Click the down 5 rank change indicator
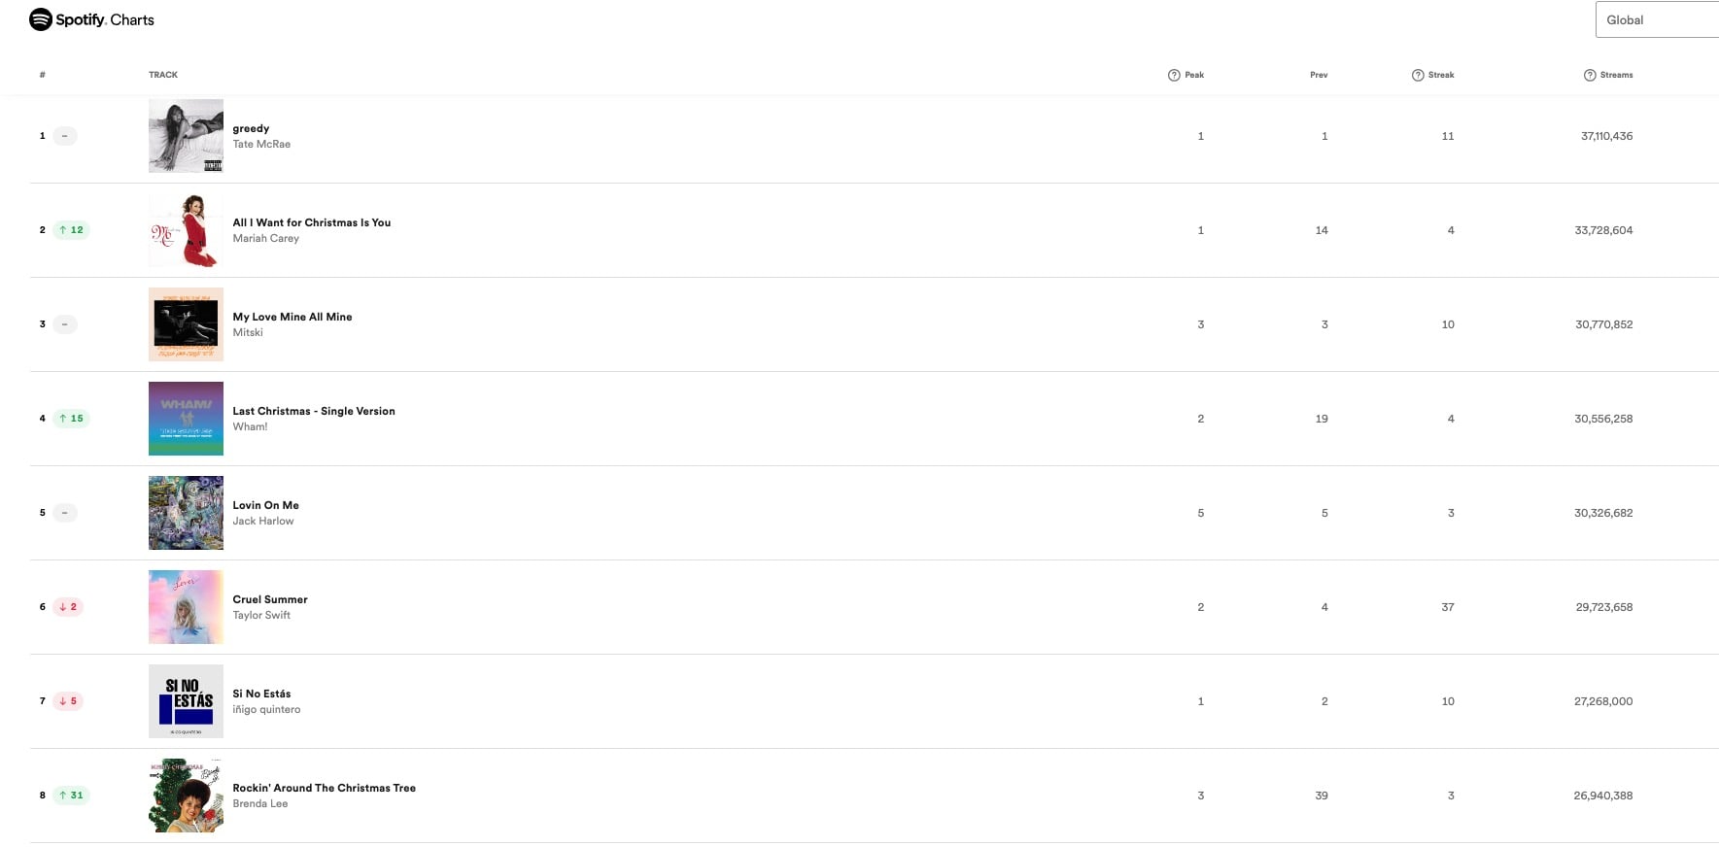The height and width of the screenshot is (847, 1719). [68, 701]
